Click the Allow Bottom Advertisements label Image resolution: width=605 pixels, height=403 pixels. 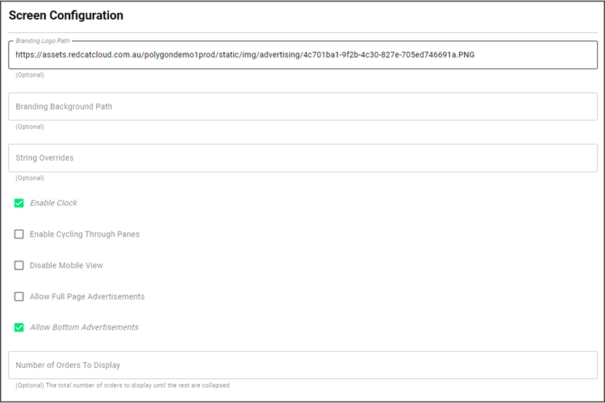84,327
